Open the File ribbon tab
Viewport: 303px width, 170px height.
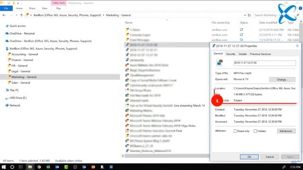point(6,8)
